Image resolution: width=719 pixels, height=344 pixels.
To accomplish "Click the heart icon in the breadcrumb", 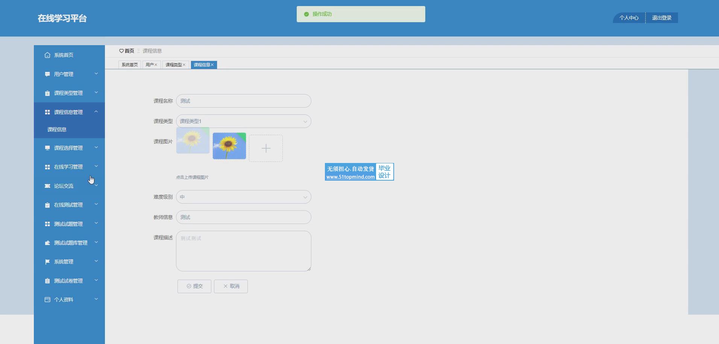I will [121, 51].
